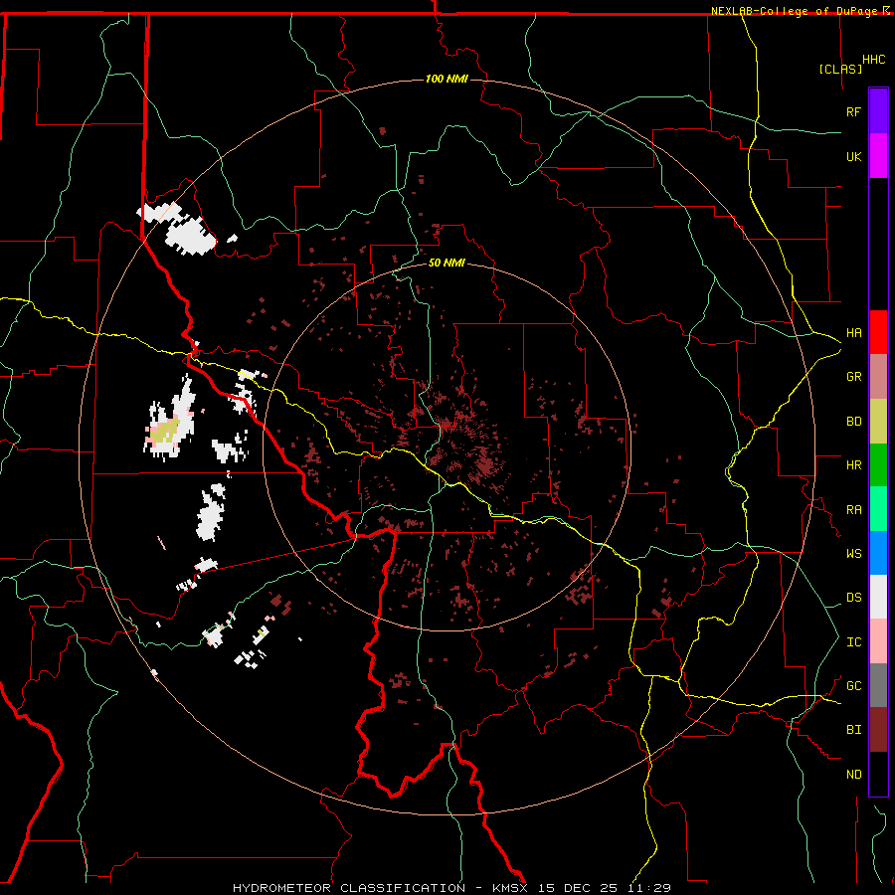Click the DS white legend swatch

click(878, 597)
